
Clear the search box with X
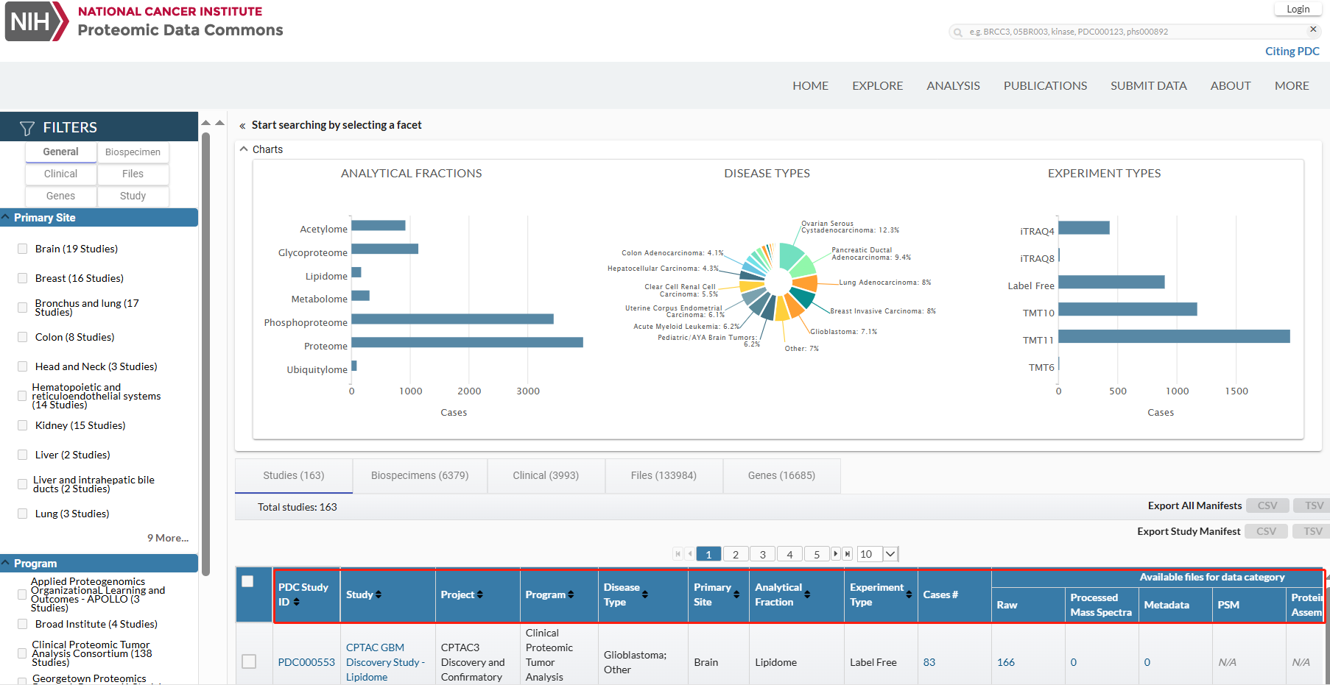pos(1312,29)
